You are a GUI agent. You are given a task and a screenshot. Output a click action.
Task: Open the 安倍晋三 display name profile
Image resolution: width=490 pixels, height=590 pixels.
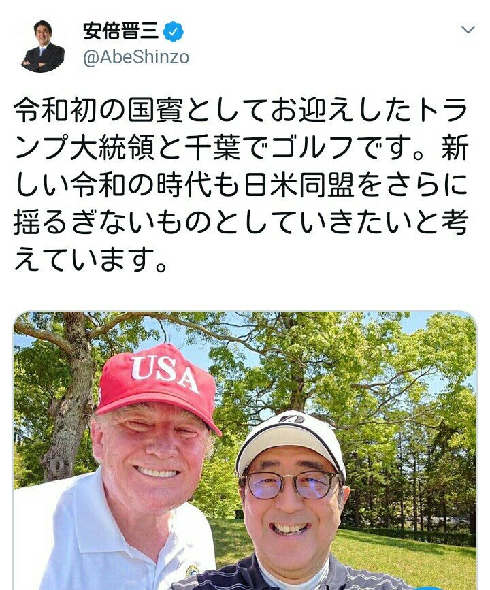click(121, 31)
